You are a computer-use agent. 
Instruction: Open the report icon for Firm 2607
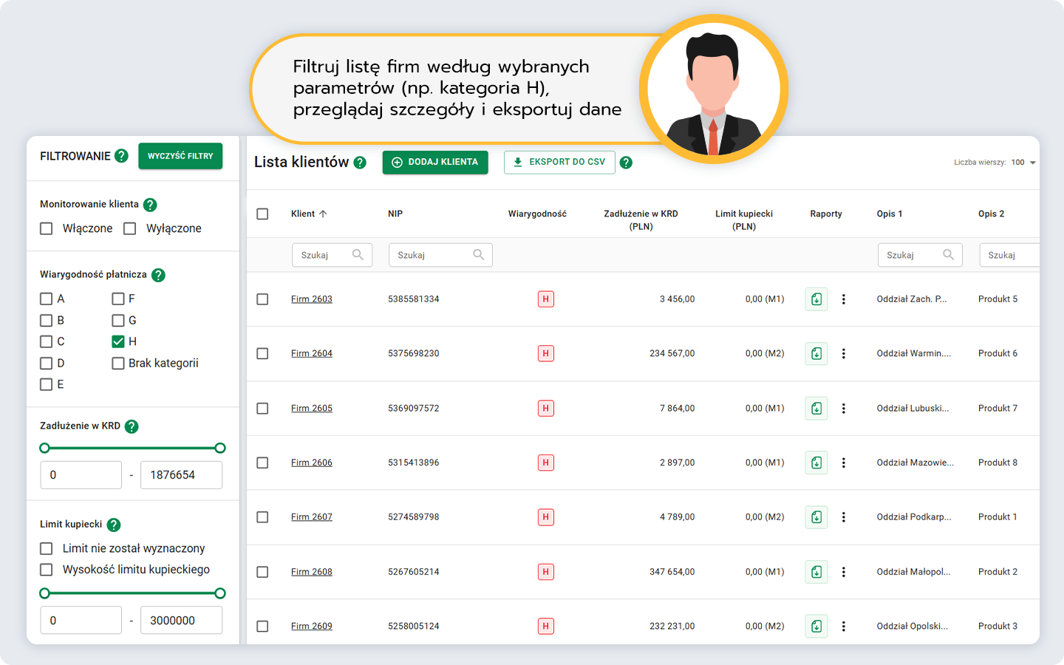click(x=816, y=517)
